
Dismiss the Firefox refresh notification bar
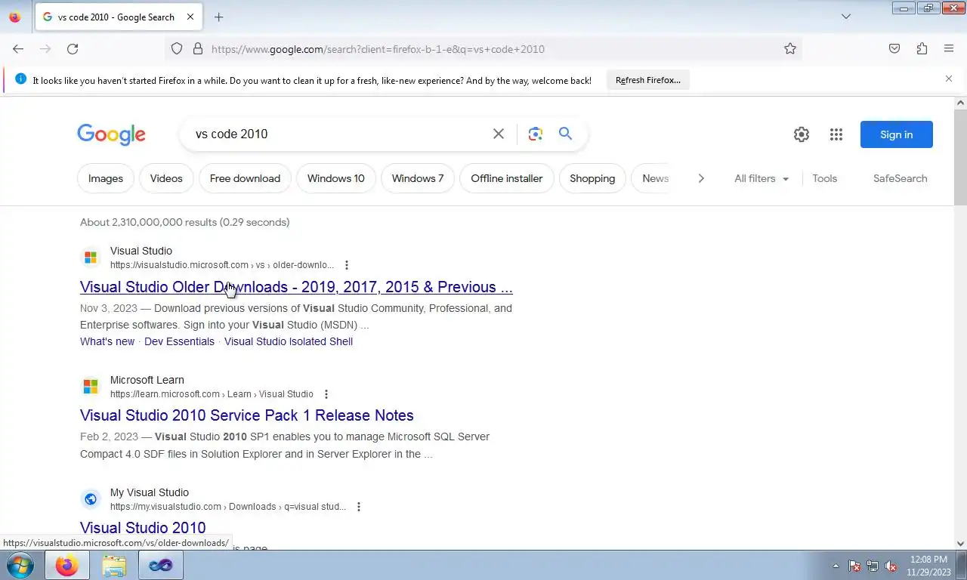click(949, 79)
